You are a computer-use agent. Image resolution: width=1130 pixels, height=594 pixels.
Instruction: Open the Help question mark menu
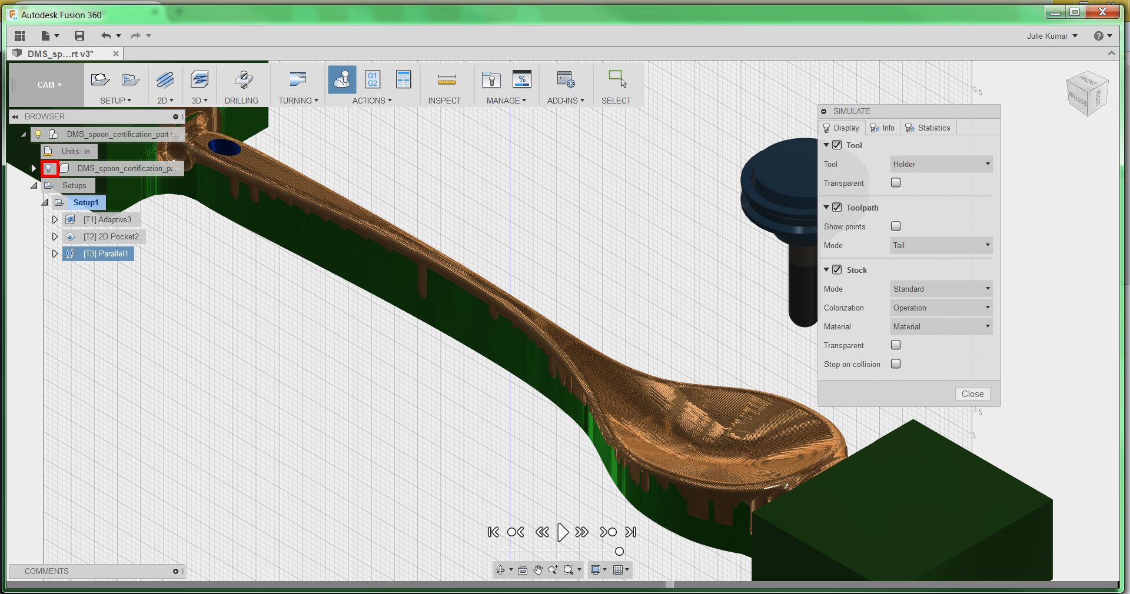point(1102,36)
